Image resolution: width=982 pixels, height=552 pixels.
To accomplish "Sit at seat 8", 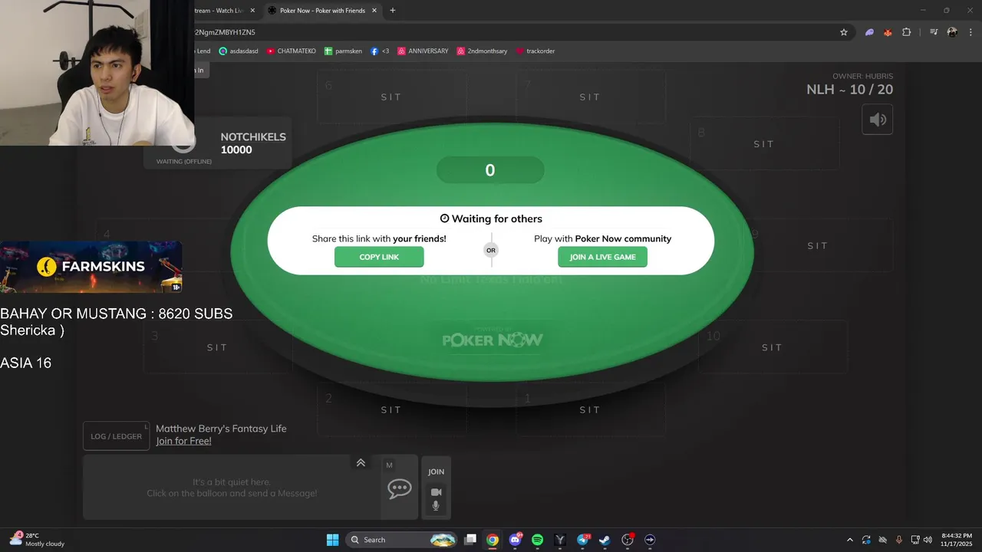I will click(x=763, y=144).
